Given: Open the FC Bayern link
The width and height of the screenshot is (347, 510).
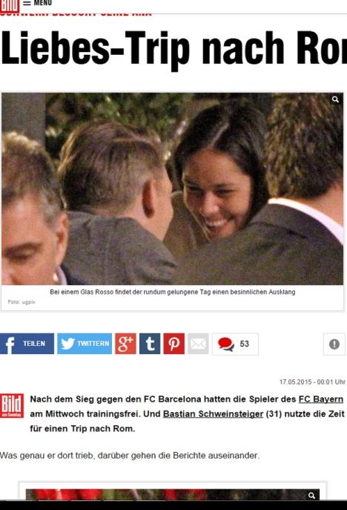Looking at the screenshot, I should (321, 399).
